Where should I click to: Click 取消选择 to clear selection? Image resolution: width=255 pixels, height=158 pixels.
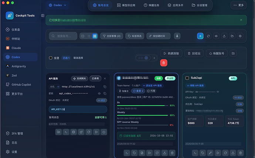tap(78, 58)
